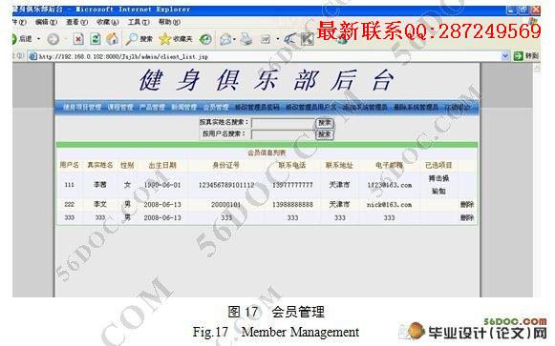Click the 出生日期 column header
Image resolution: width=555 pixels, height=346 pixels.
tap(162, 165)
